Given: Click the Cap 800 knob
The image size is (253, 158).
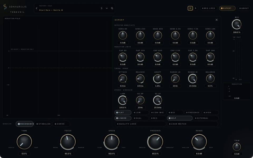Looking at the screenshot, I should click(x=158, y=57).
